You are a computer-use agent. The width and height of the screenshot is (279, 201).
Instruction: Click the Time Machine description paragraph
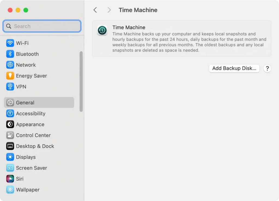189,42
